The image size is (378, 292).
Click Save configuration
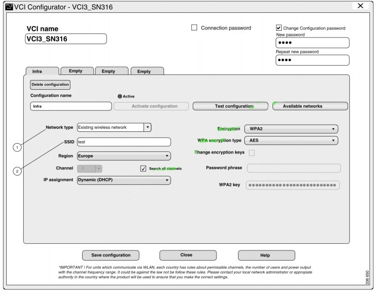[111, 255]
